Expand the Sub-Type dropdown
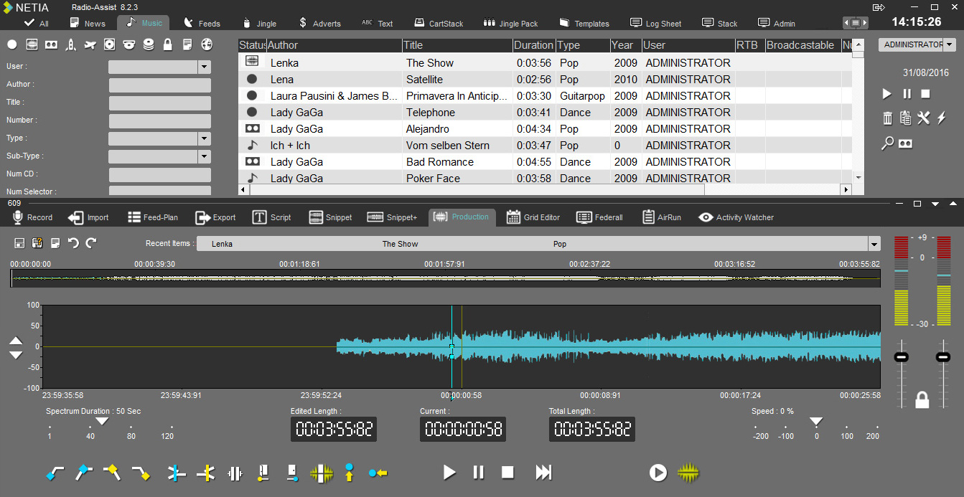Image resolution: width=964 pixels, height=497 pixels. (x=205, y=156)
